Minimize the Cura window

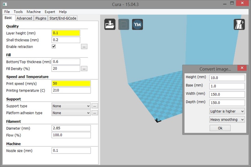pos(225,3)
